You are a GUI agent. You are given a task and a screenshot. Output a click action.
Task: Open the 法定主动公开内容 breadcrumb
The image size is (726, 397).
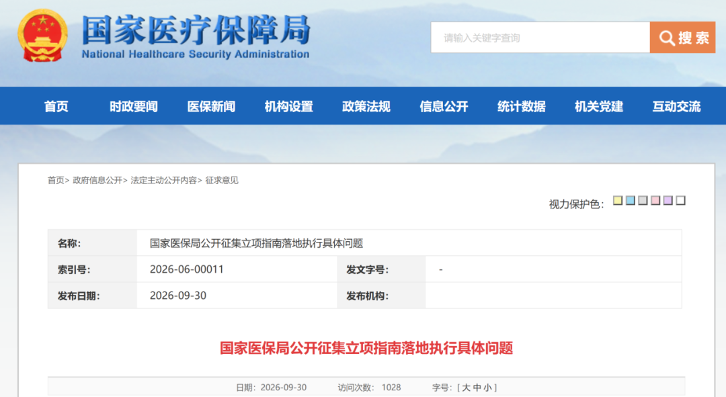[164, 180]
